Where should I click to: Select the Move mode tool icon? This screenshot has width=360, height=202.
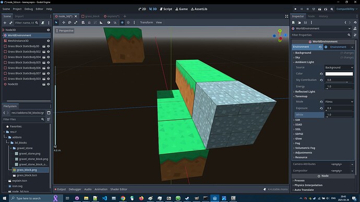(x=64, y=22)
